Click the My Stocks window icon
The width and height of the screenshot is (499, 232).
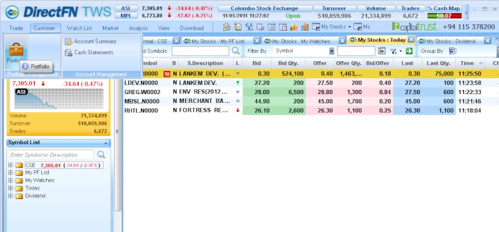pyautogui.click(x=316, y=27)
